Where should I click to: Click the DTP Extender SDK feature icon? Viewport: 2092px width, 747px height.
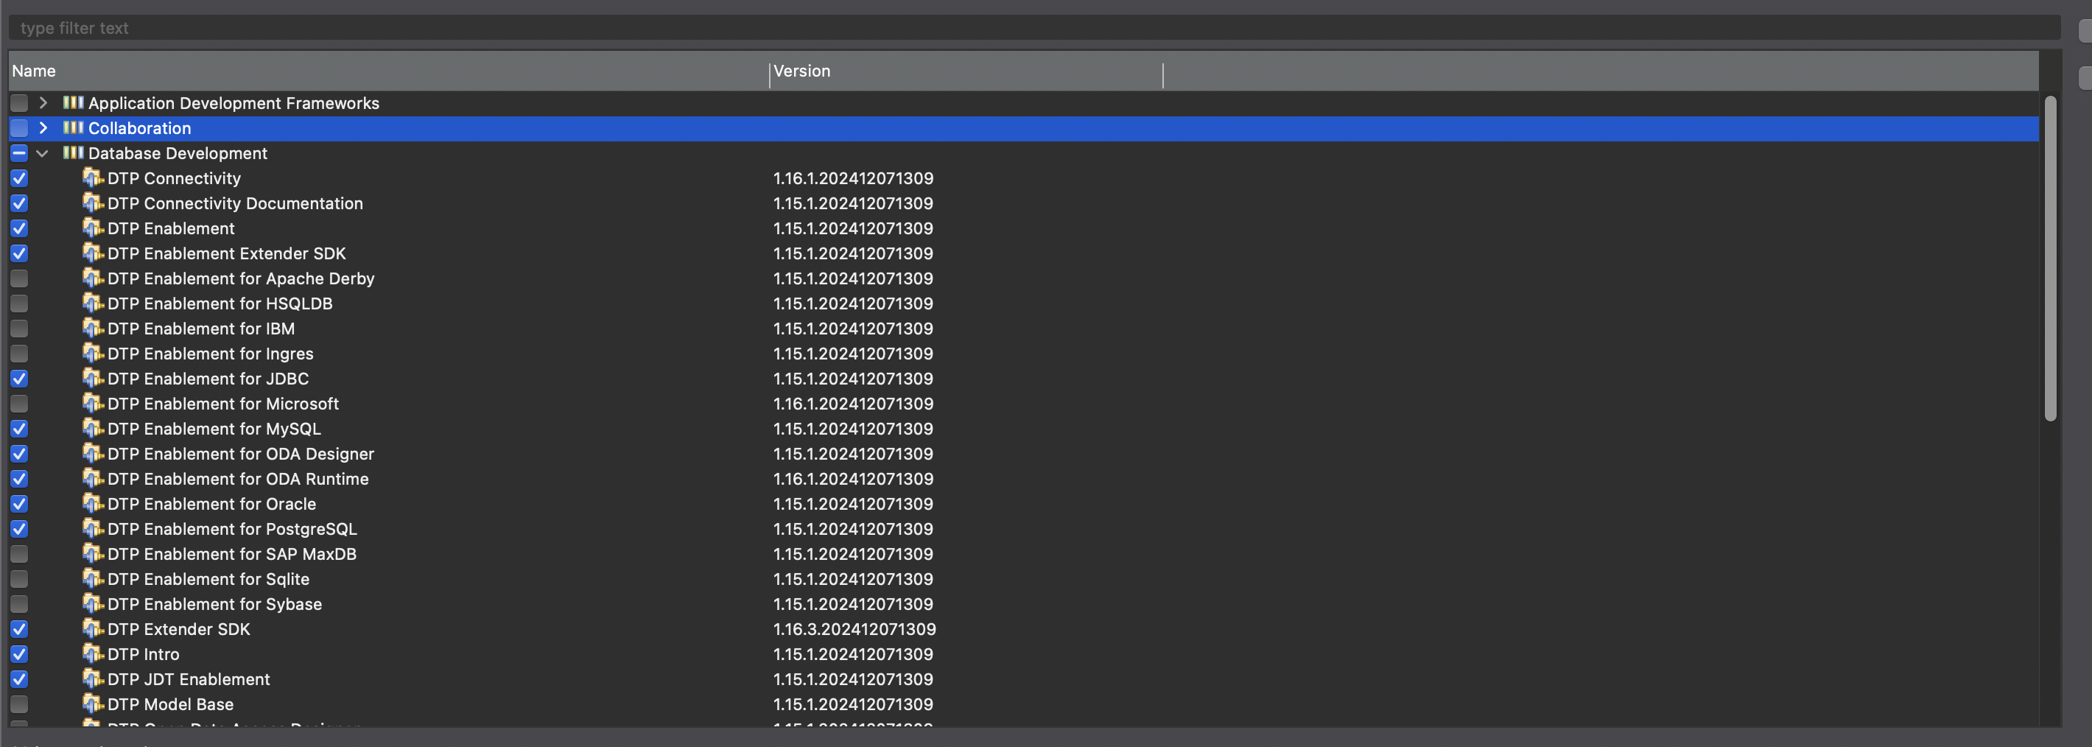(94, 629)
